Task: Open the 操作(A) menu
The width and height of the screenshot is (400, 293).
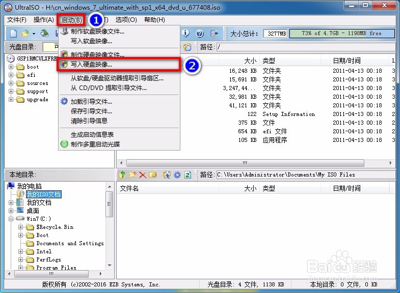Action: tap(44, 20)
